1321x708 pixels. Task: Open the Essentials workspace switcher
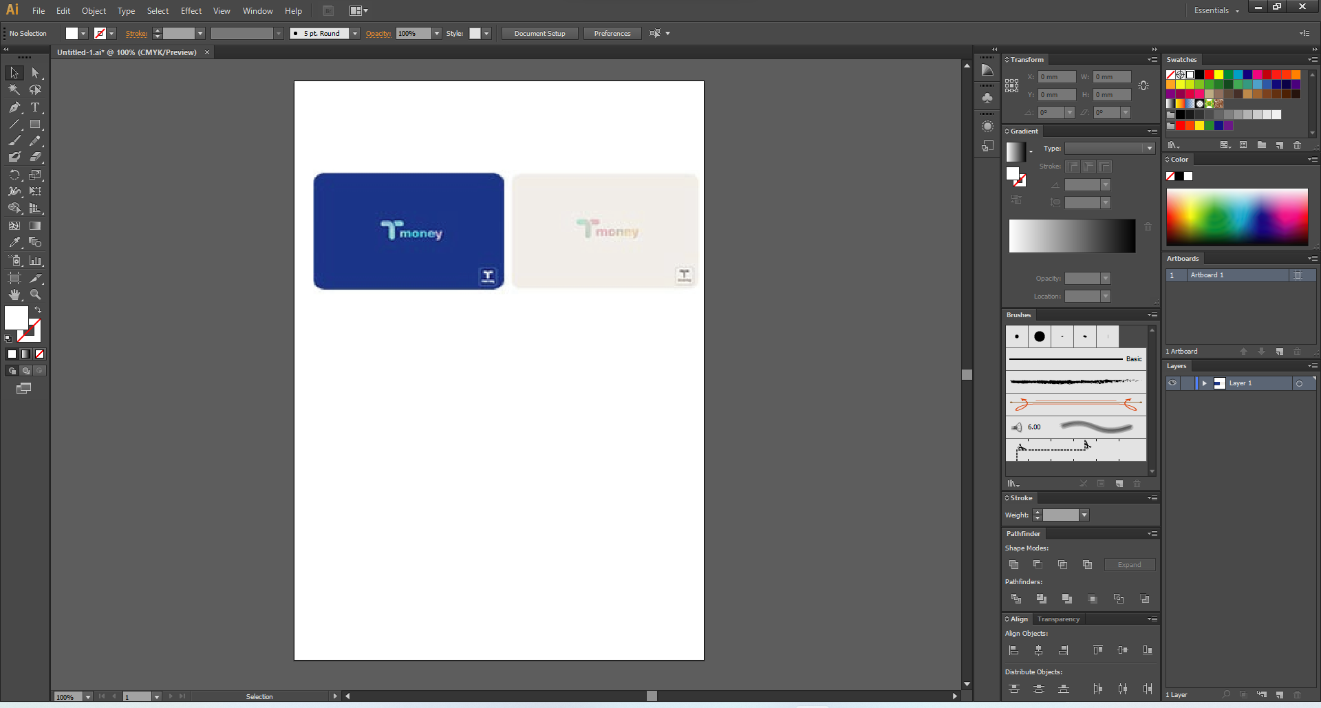point(1216,10)
